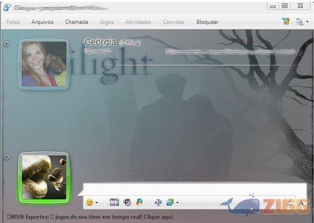The height and width of the screenshot is (223, 314).
Task: Click Convidar to invite someone
Action: pos(174,22)
